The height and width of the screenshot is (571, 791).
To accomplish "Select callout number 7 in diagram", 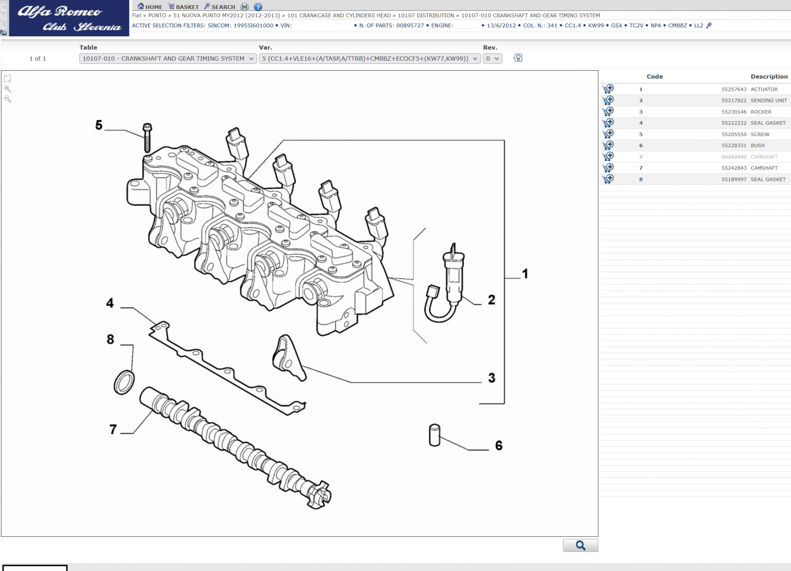I will tap(113, 429).
